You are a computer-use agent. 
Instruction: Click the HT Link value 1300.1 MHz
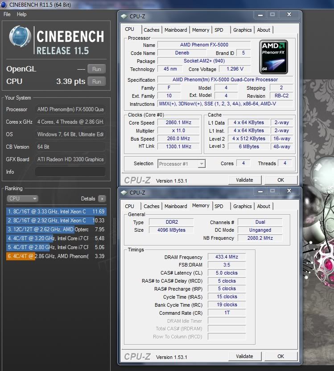(178, 147)
